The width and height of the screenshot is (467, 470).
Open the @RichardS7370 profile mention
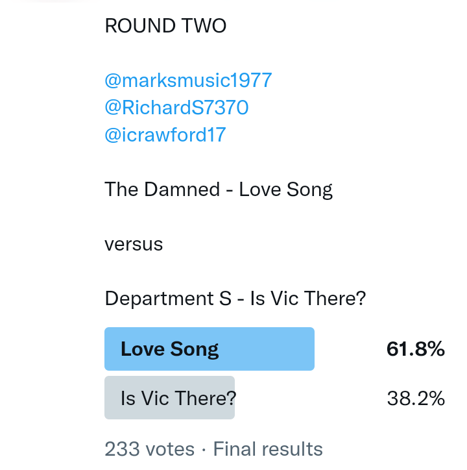[176, 107]
